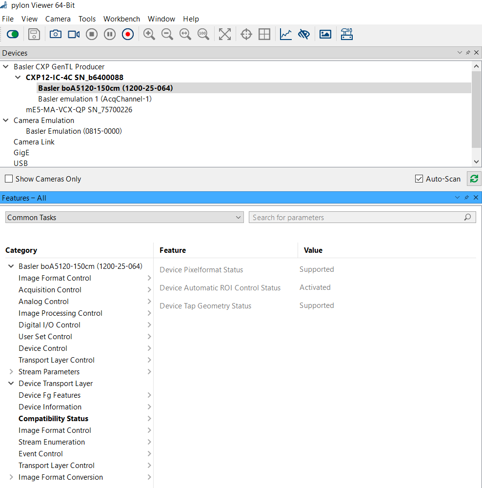Screen dimensions: 482x488
Task: Stop image acquisition
Action: 92,34
